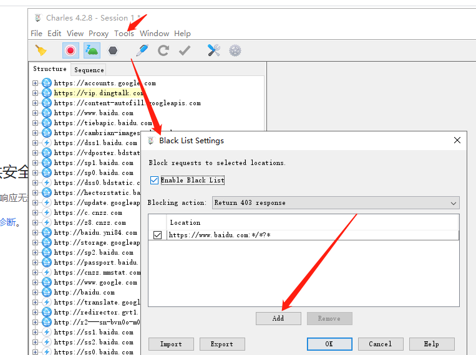This screenshot has height=355, width=476.
Task: Click the pen Compose icon
Action: point(142,50)
